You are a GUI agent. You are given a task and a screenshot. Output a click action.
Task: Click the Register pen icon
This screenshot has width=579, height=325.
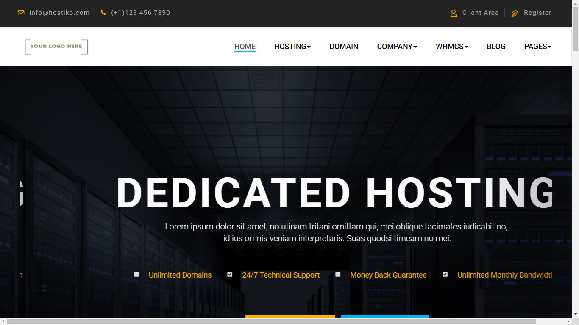pyautogui.click(x=515, y=13)
